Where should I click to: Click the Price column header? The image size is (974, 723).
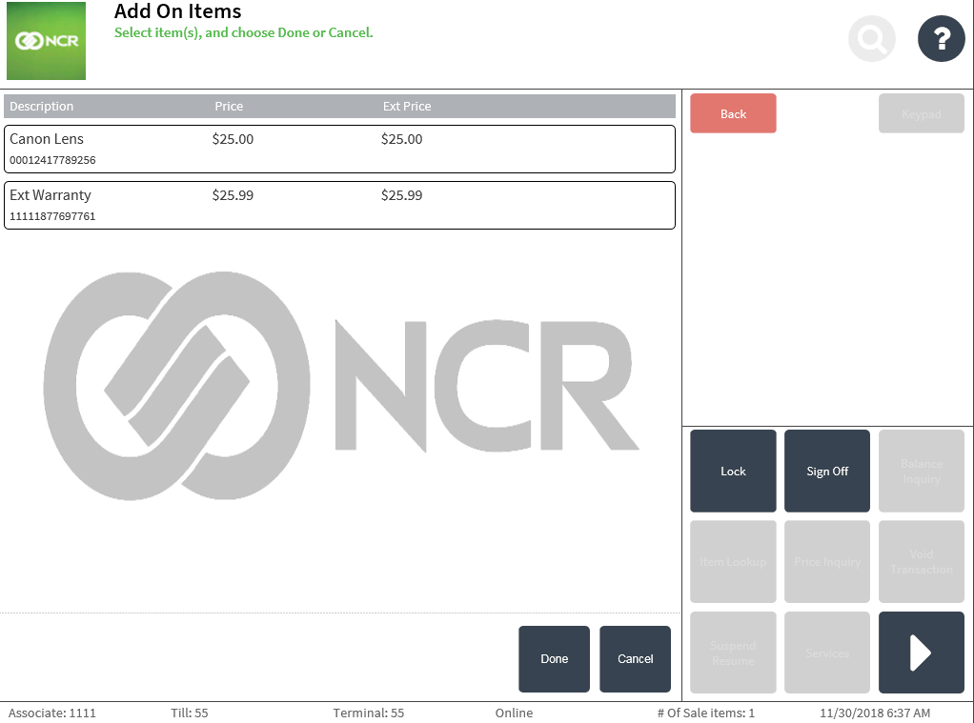(229, 107)
